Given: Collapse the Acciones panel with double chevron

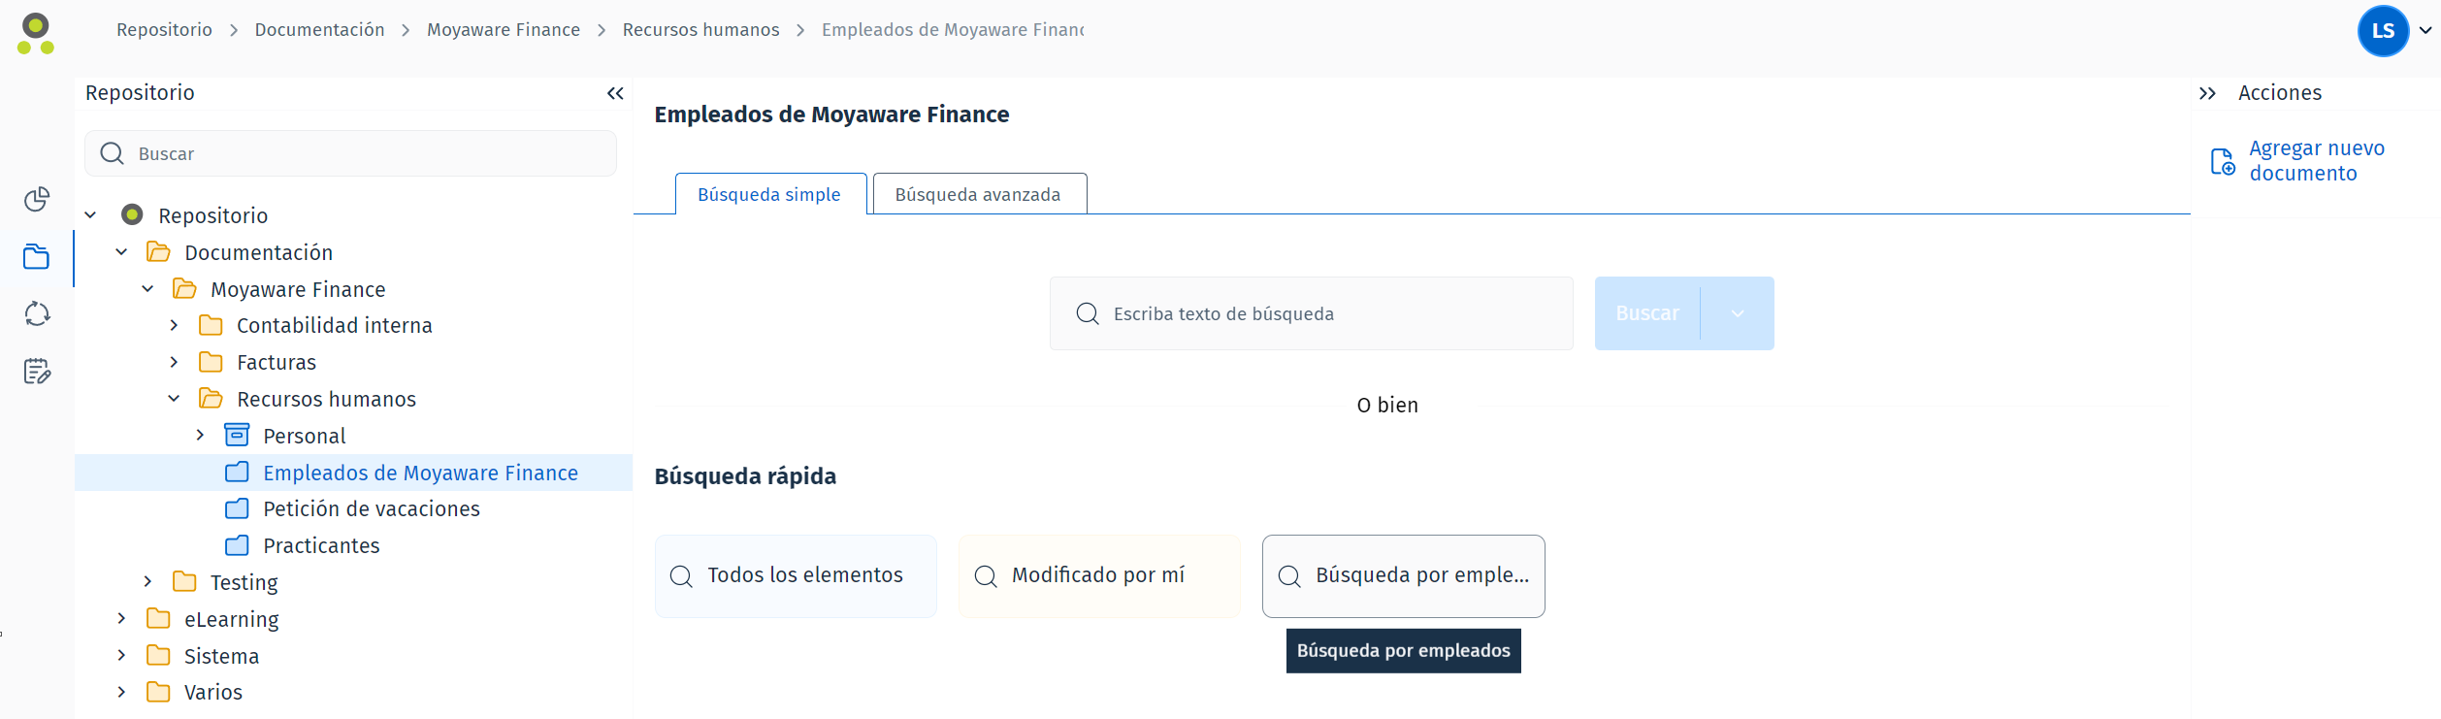Looking at the screenshot, I should [2207, 93].
